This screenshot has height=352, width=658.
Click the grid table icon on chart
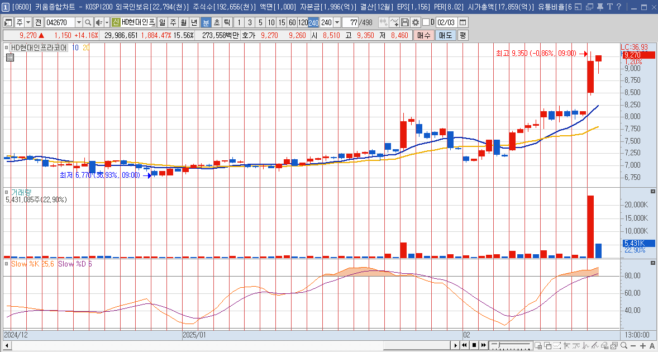point(10,58)
